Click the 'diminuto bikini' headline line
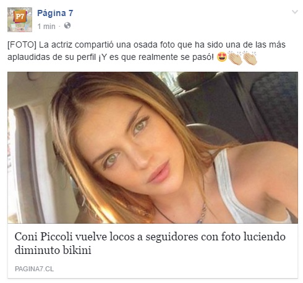303x283 pixels. pyautogui.click(x=53, y=250)
